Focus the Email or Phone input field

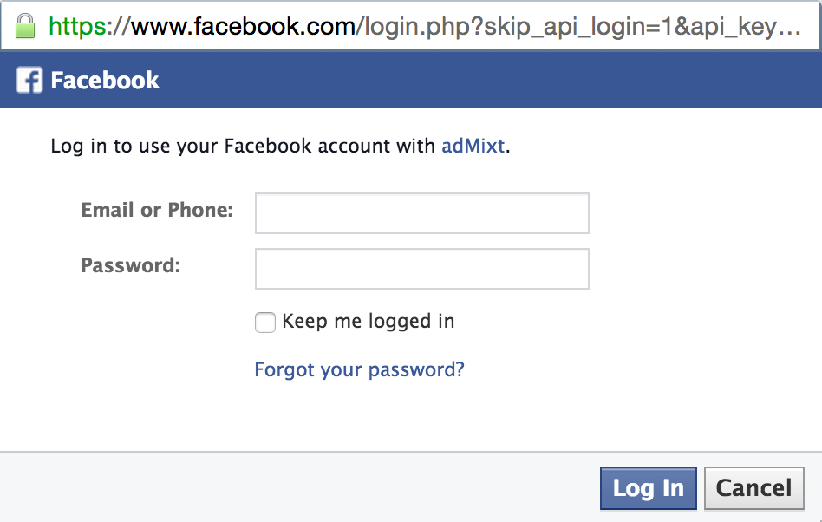point(422,213)
